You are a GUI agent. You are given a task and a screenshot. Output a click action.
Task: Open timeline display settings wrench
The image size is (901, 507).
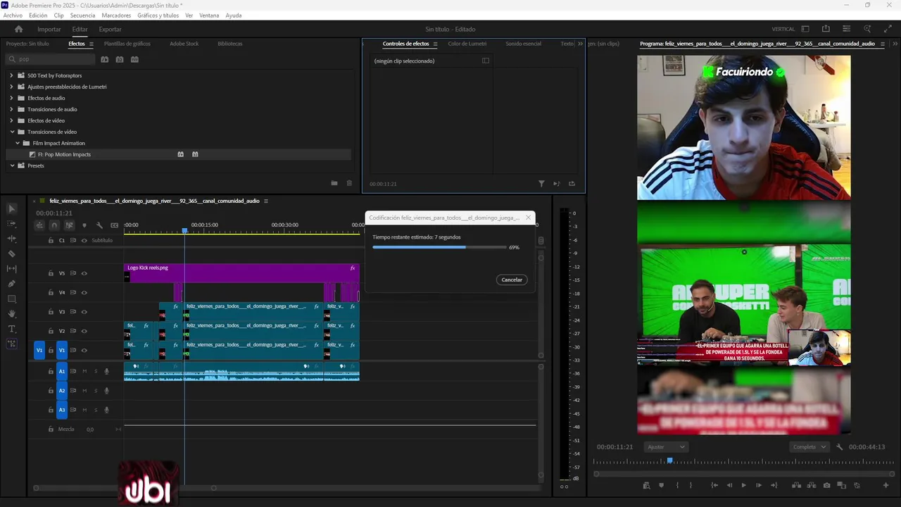point(99,225)
